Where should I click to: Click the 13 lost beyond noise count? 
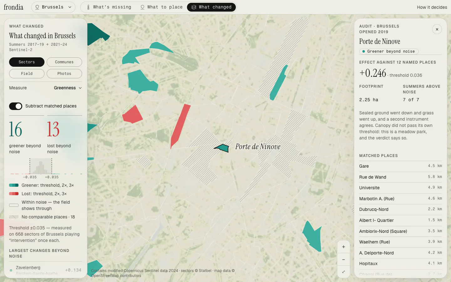pyautogui.click(x=53, y=129)
